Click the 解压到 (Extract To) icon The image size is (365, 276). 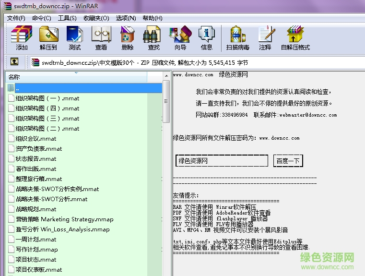(x=48, y=37)
